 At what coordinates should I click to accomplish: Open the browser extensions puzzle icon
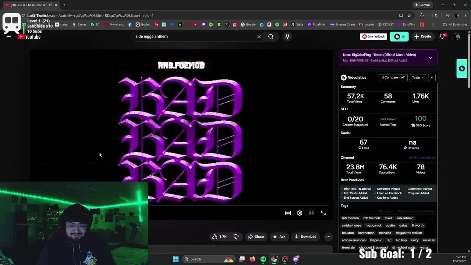click(x=422, y=15)
